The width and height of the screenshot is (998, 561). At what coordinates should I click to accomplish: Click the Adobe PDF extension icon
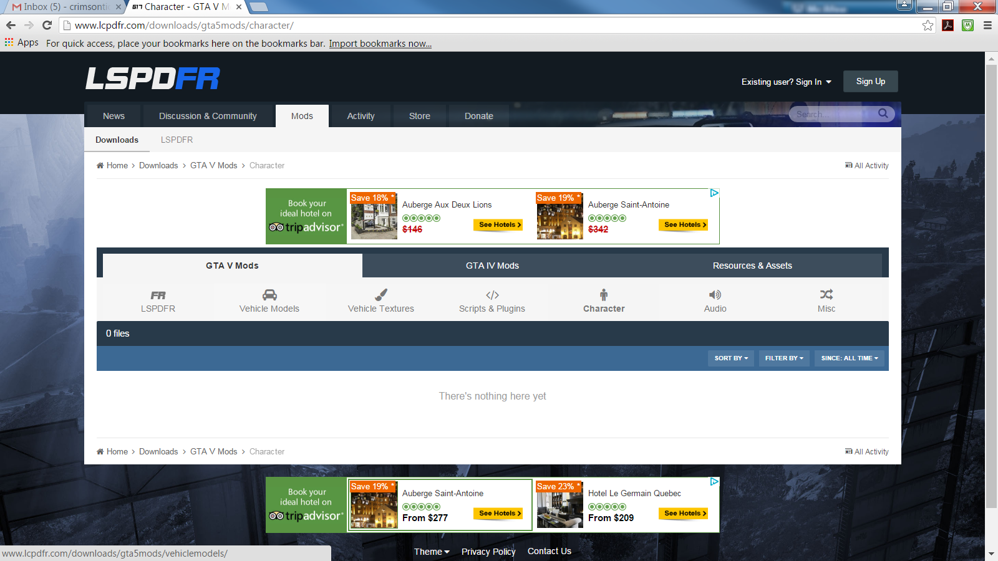[947, 26]
